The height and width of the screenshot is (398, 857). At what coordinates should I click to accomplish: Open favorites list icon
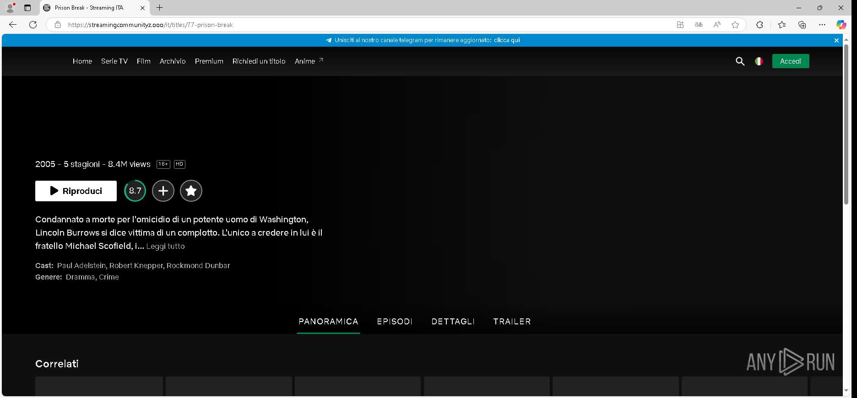click(782, 25)
